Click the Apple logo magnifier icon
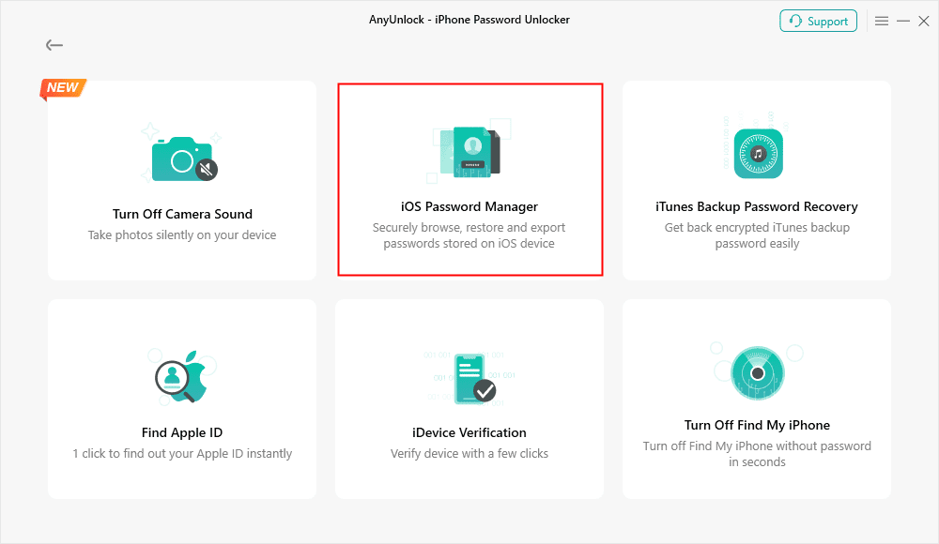This screenshot has height=544, width=939. pos(182,376)
